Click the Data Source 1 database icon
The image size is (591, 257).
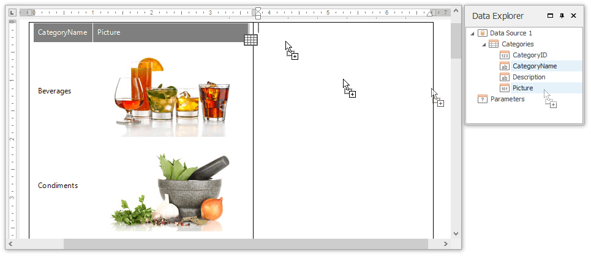483,33
